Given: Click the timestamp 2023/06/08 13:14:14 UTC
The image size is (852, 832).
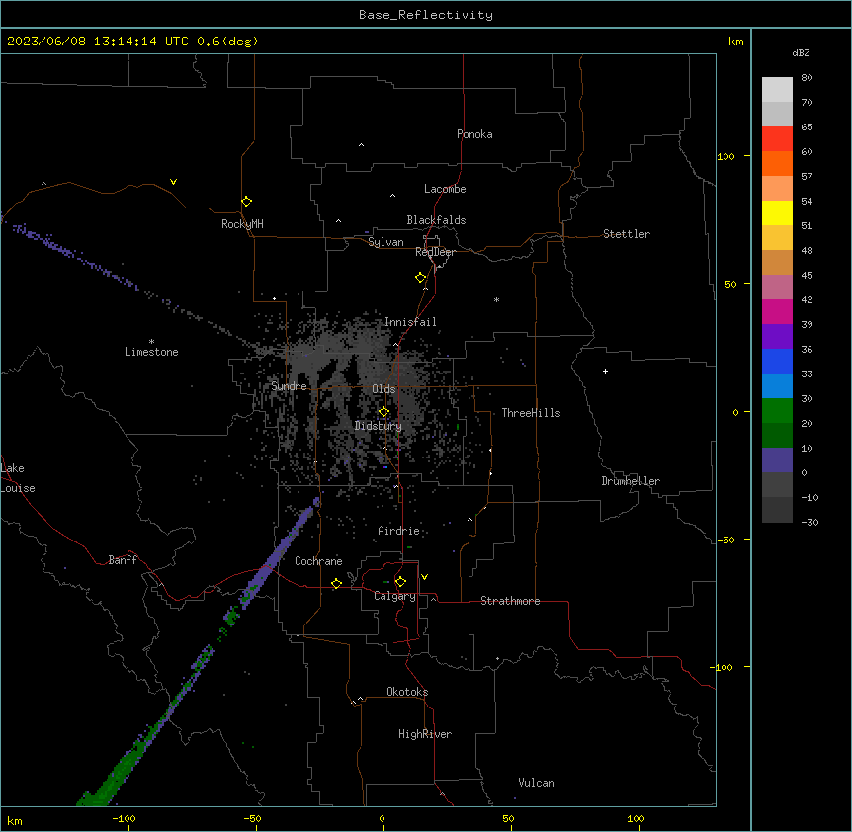Looking at the screenshot, I should click(98, 42).
